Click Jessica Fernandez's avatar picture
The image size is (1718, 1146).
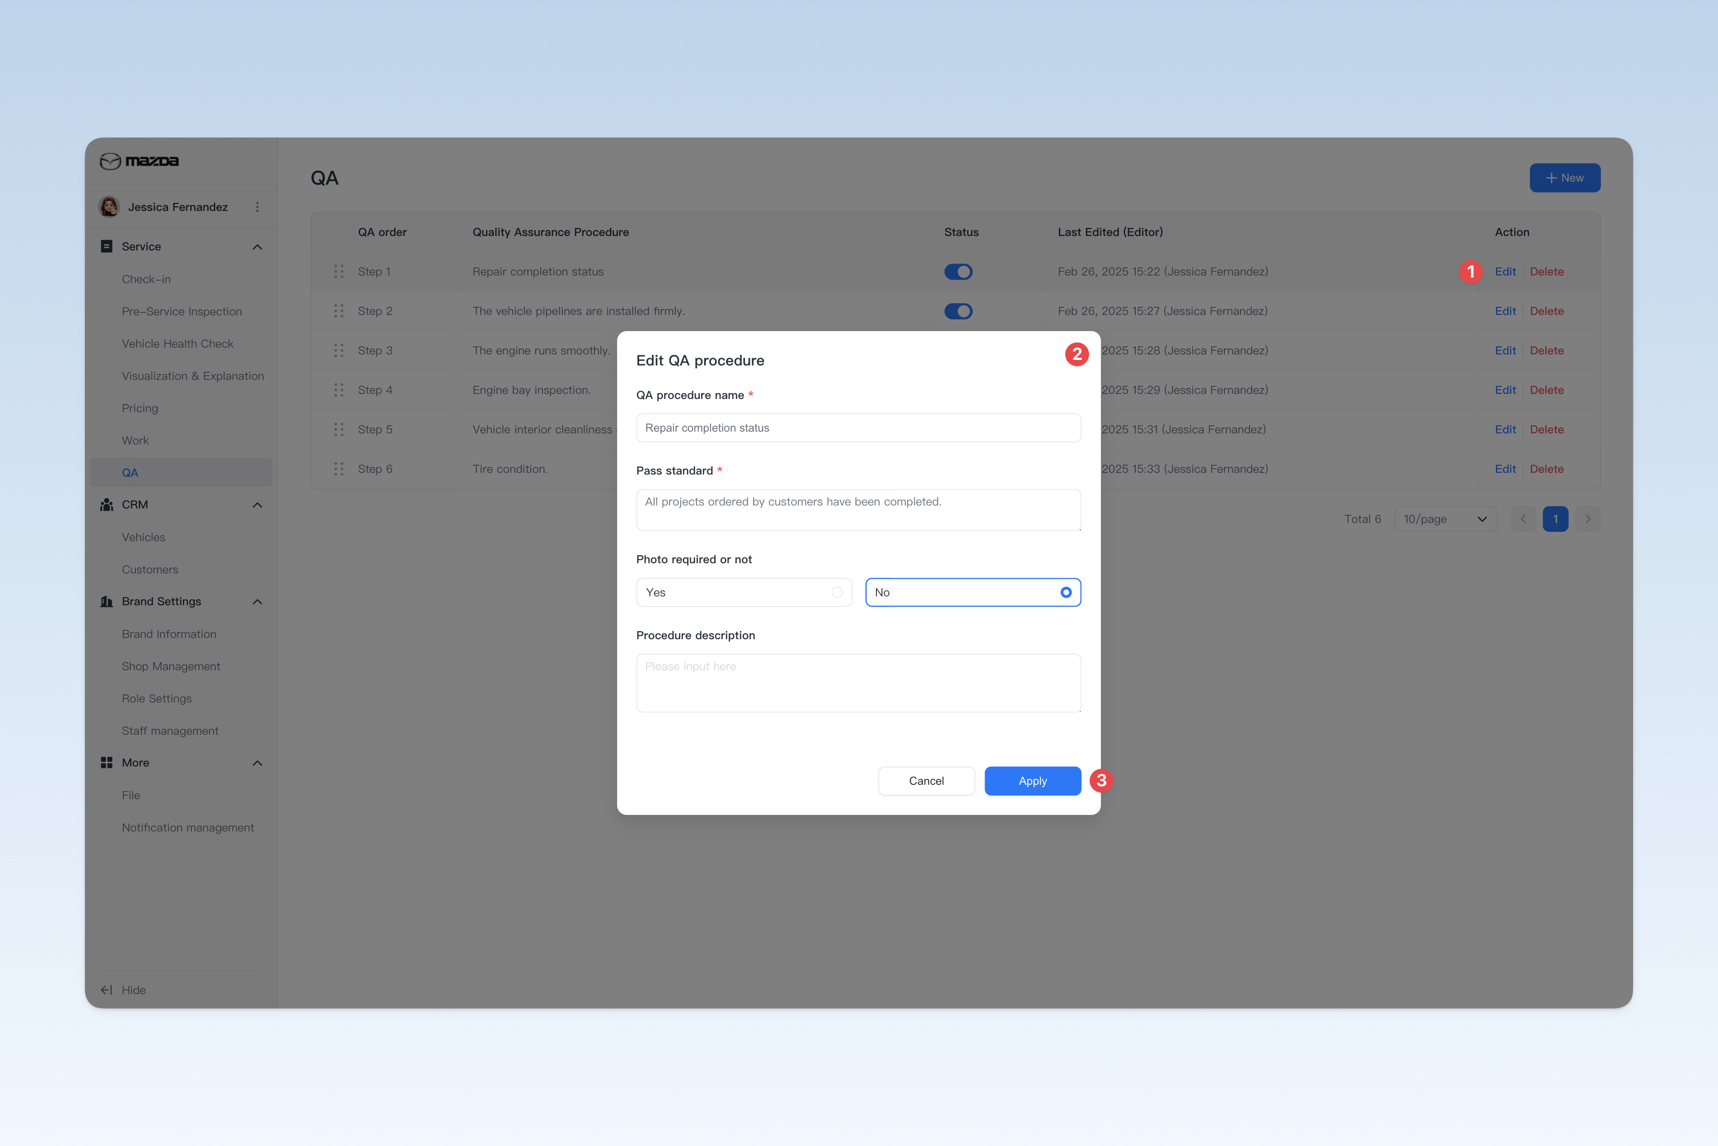pos(109,207)
